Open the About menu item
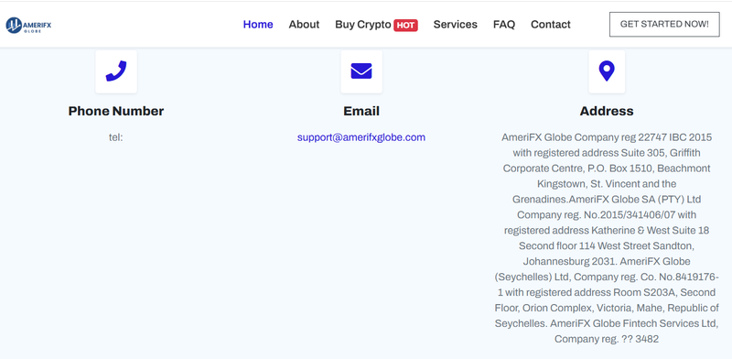The width and height of the screenshot is (732, 359). pyautogui.click(x=304, y=25)
